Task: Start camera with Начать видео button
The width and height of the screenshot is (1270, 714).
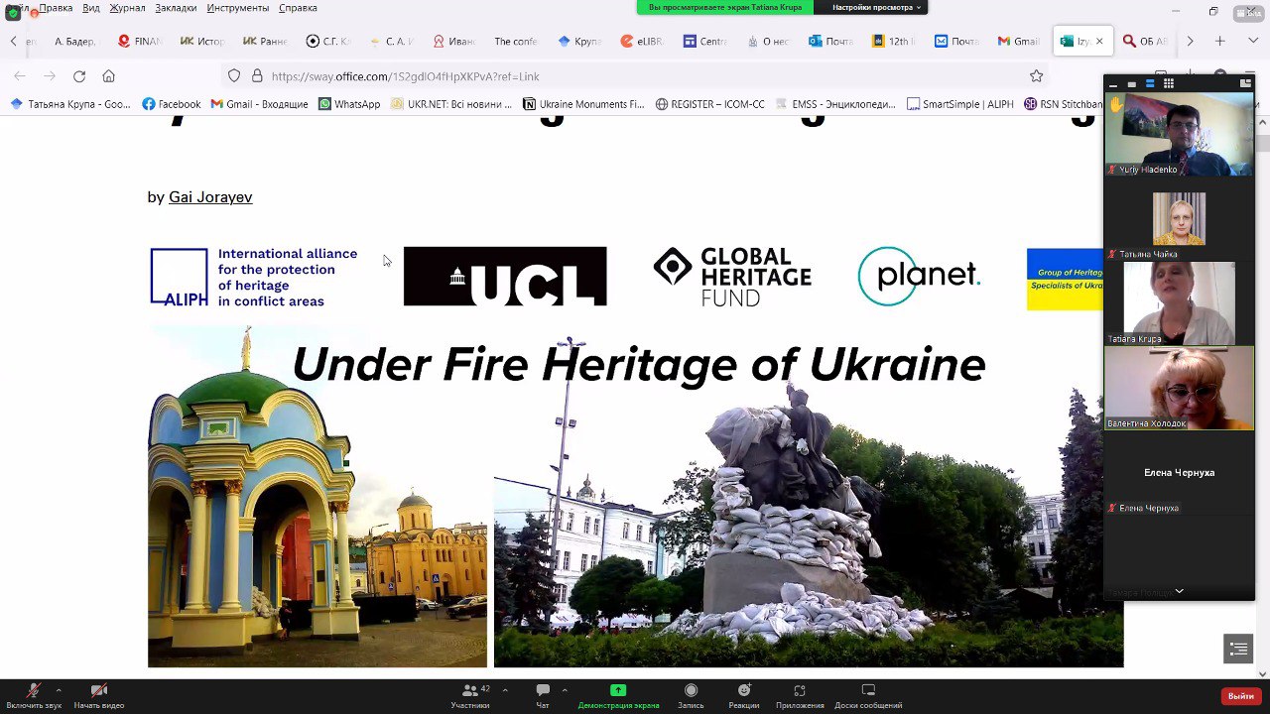Action: tap(98, 695)
